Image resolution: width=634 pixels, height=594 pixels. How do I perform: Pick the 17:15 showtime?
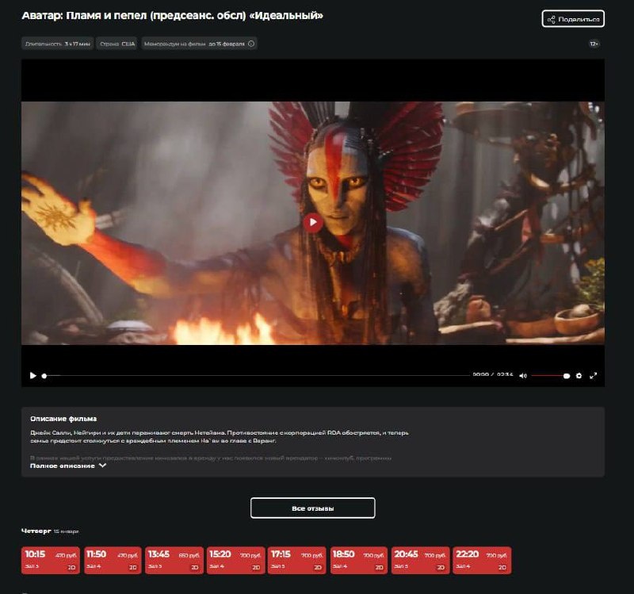(296, 560)
